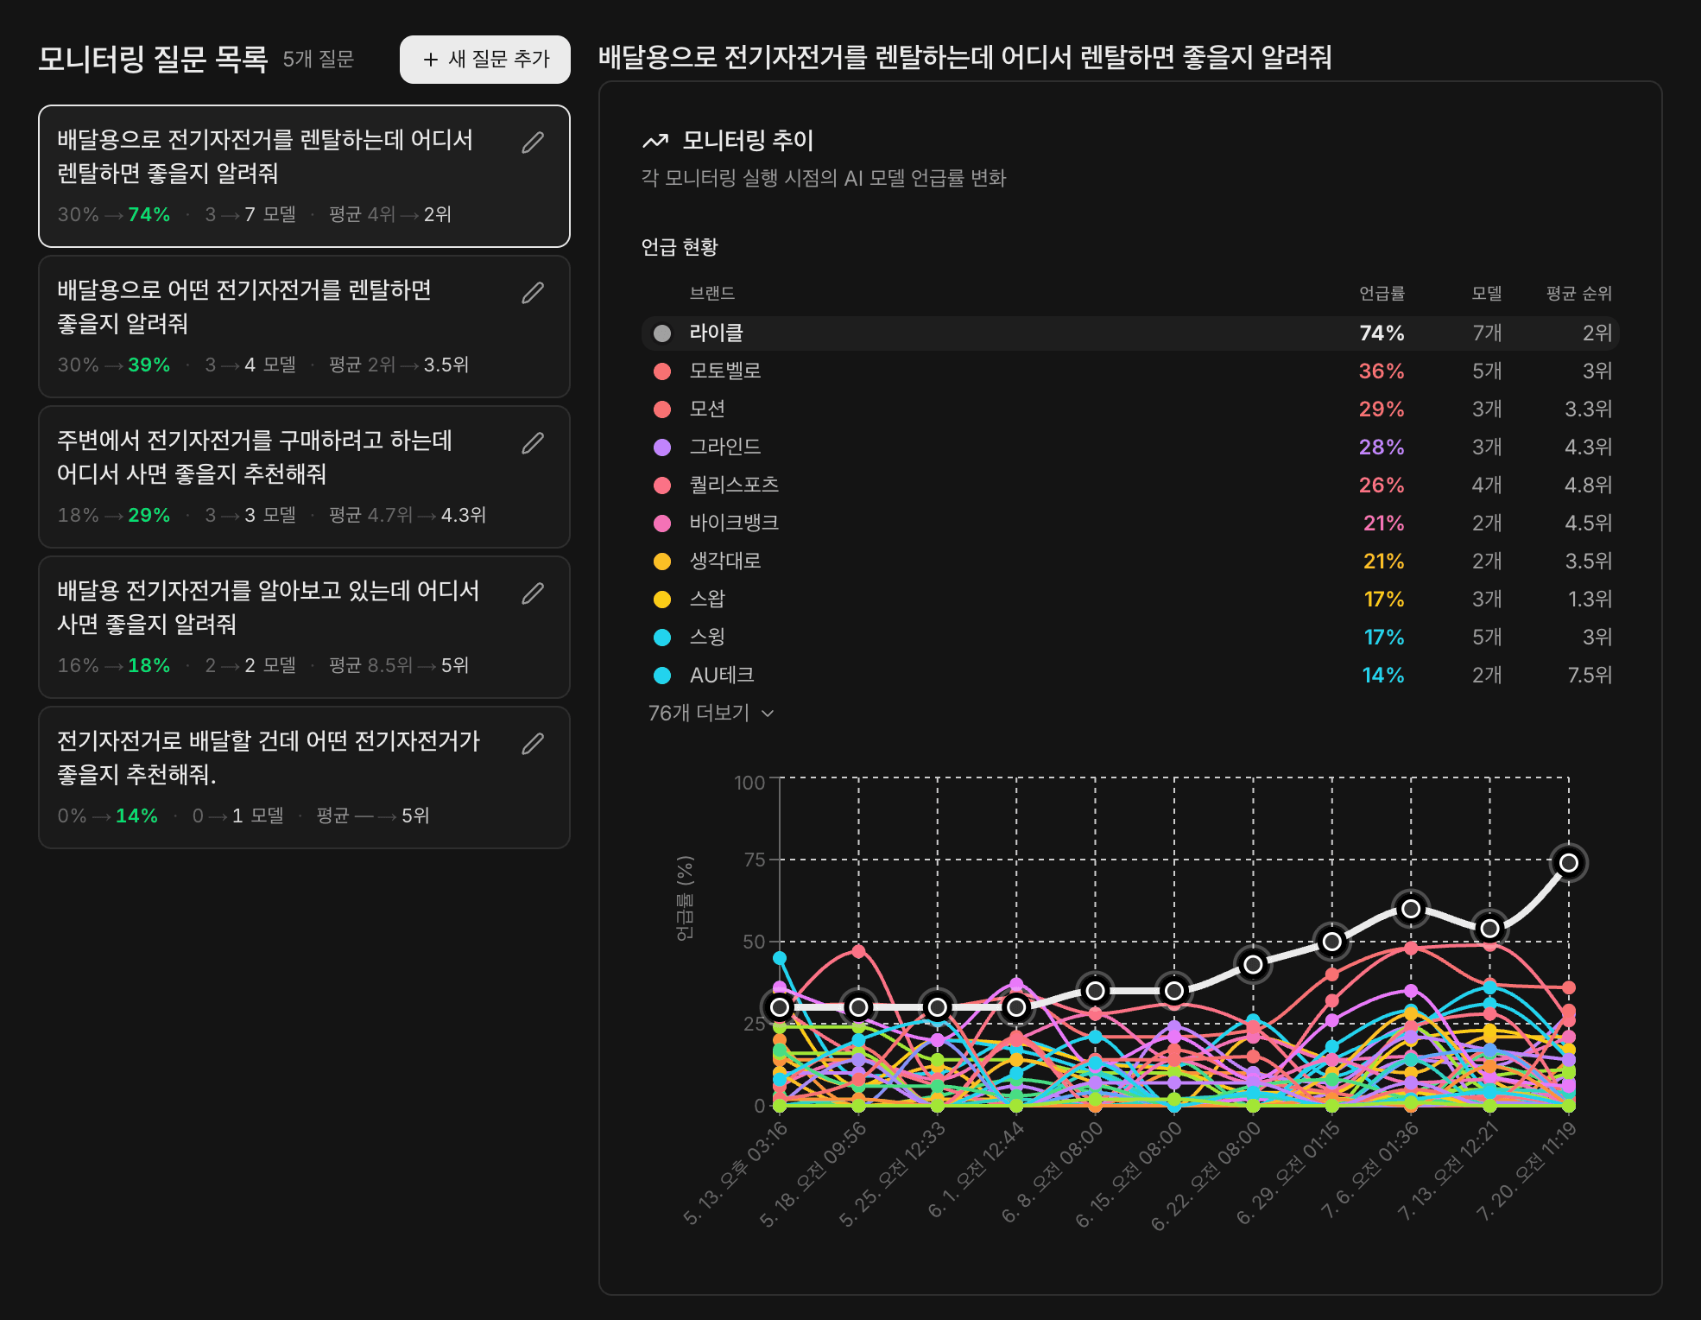Screen dimensions: 1701x1320
Task: Click the 6. 8. 오전 08:00 white data point
Action: (1095, 991)
